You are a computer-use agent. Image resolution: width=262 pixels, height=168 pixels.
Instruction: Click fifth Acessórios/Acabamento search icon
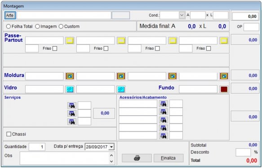click(164, 136)
